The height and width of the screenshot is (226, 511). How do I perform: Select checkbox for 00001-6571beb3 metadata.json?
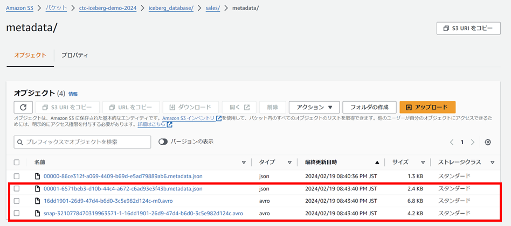pyautogui.click(x=17, y=189)
